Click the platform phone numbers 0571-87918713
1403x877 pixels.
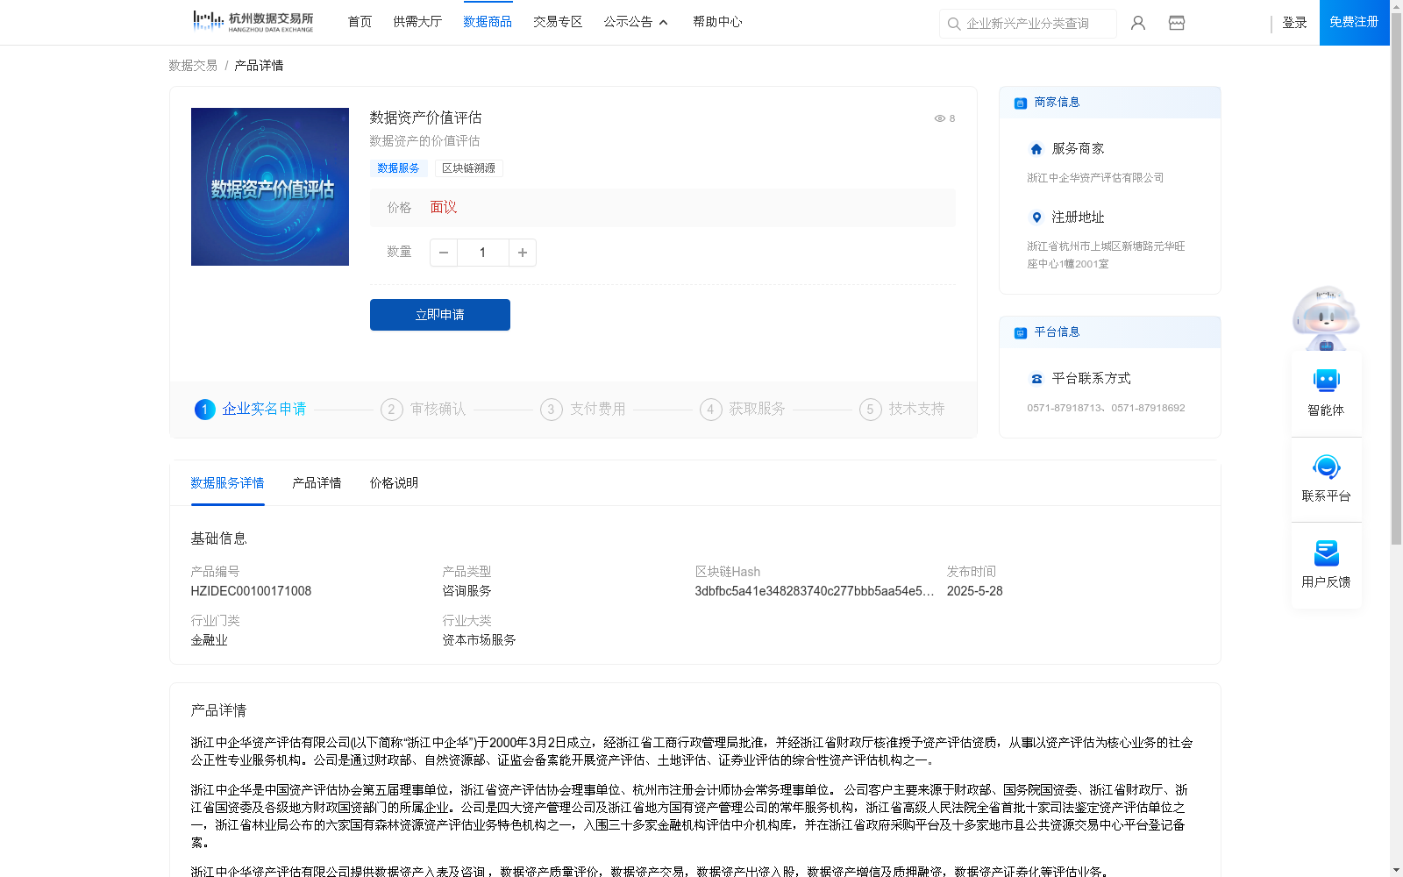click(1106, 408)
